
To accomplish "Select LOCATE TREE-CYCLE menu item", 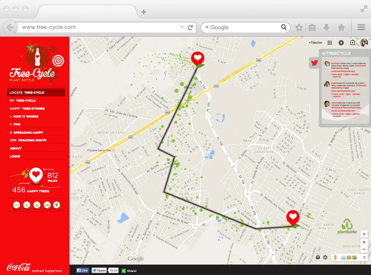I will click(x=36, y=93).
